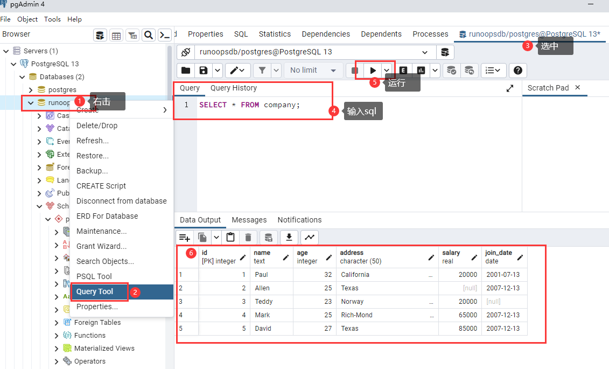Delete selected rows with the trash icon
Image resolution: width=609 pixels, height=369 pixels.
pyautogui.click(x=247, y=237)
